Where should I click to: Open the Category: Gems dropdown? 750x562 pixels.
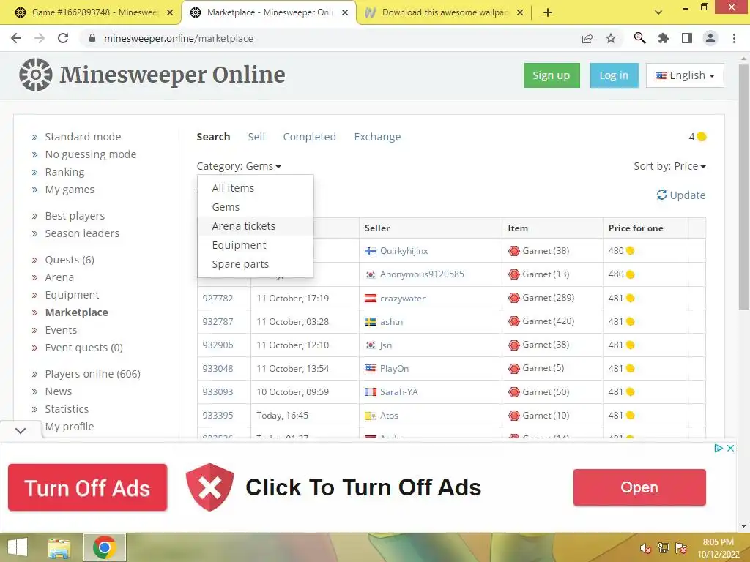pyautogui.click(x=239, y=166)
